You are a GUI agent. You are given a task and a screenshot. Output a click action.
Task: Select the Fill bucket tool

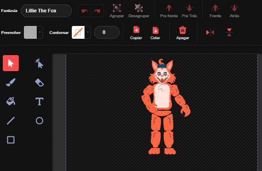point(11,101)
